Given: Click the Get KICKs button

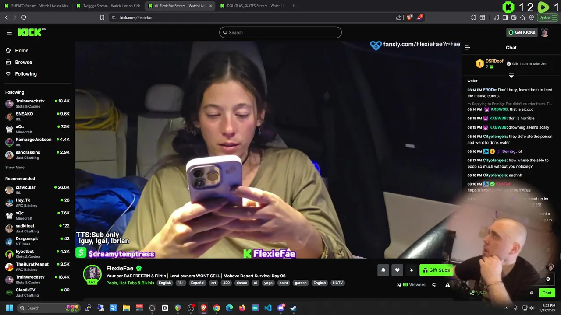Looking at the screenshot, I should click(522, 32).
